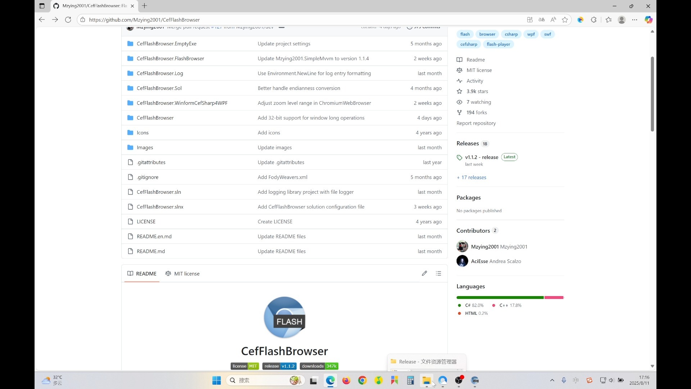Open the CefFlashBrowser.sln file
This screenshot has height=389, width=691.
coord(159,192)
